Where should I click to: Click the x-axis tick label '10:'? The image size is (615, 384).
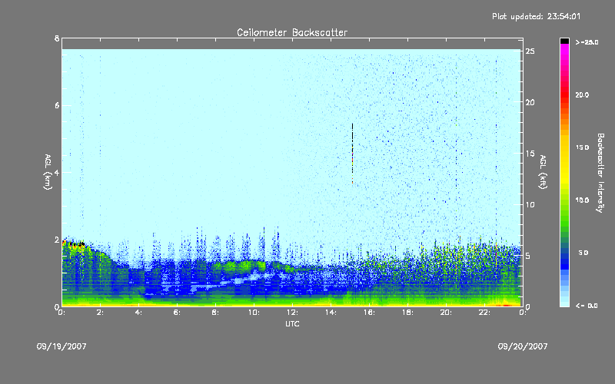coord(254,313)
